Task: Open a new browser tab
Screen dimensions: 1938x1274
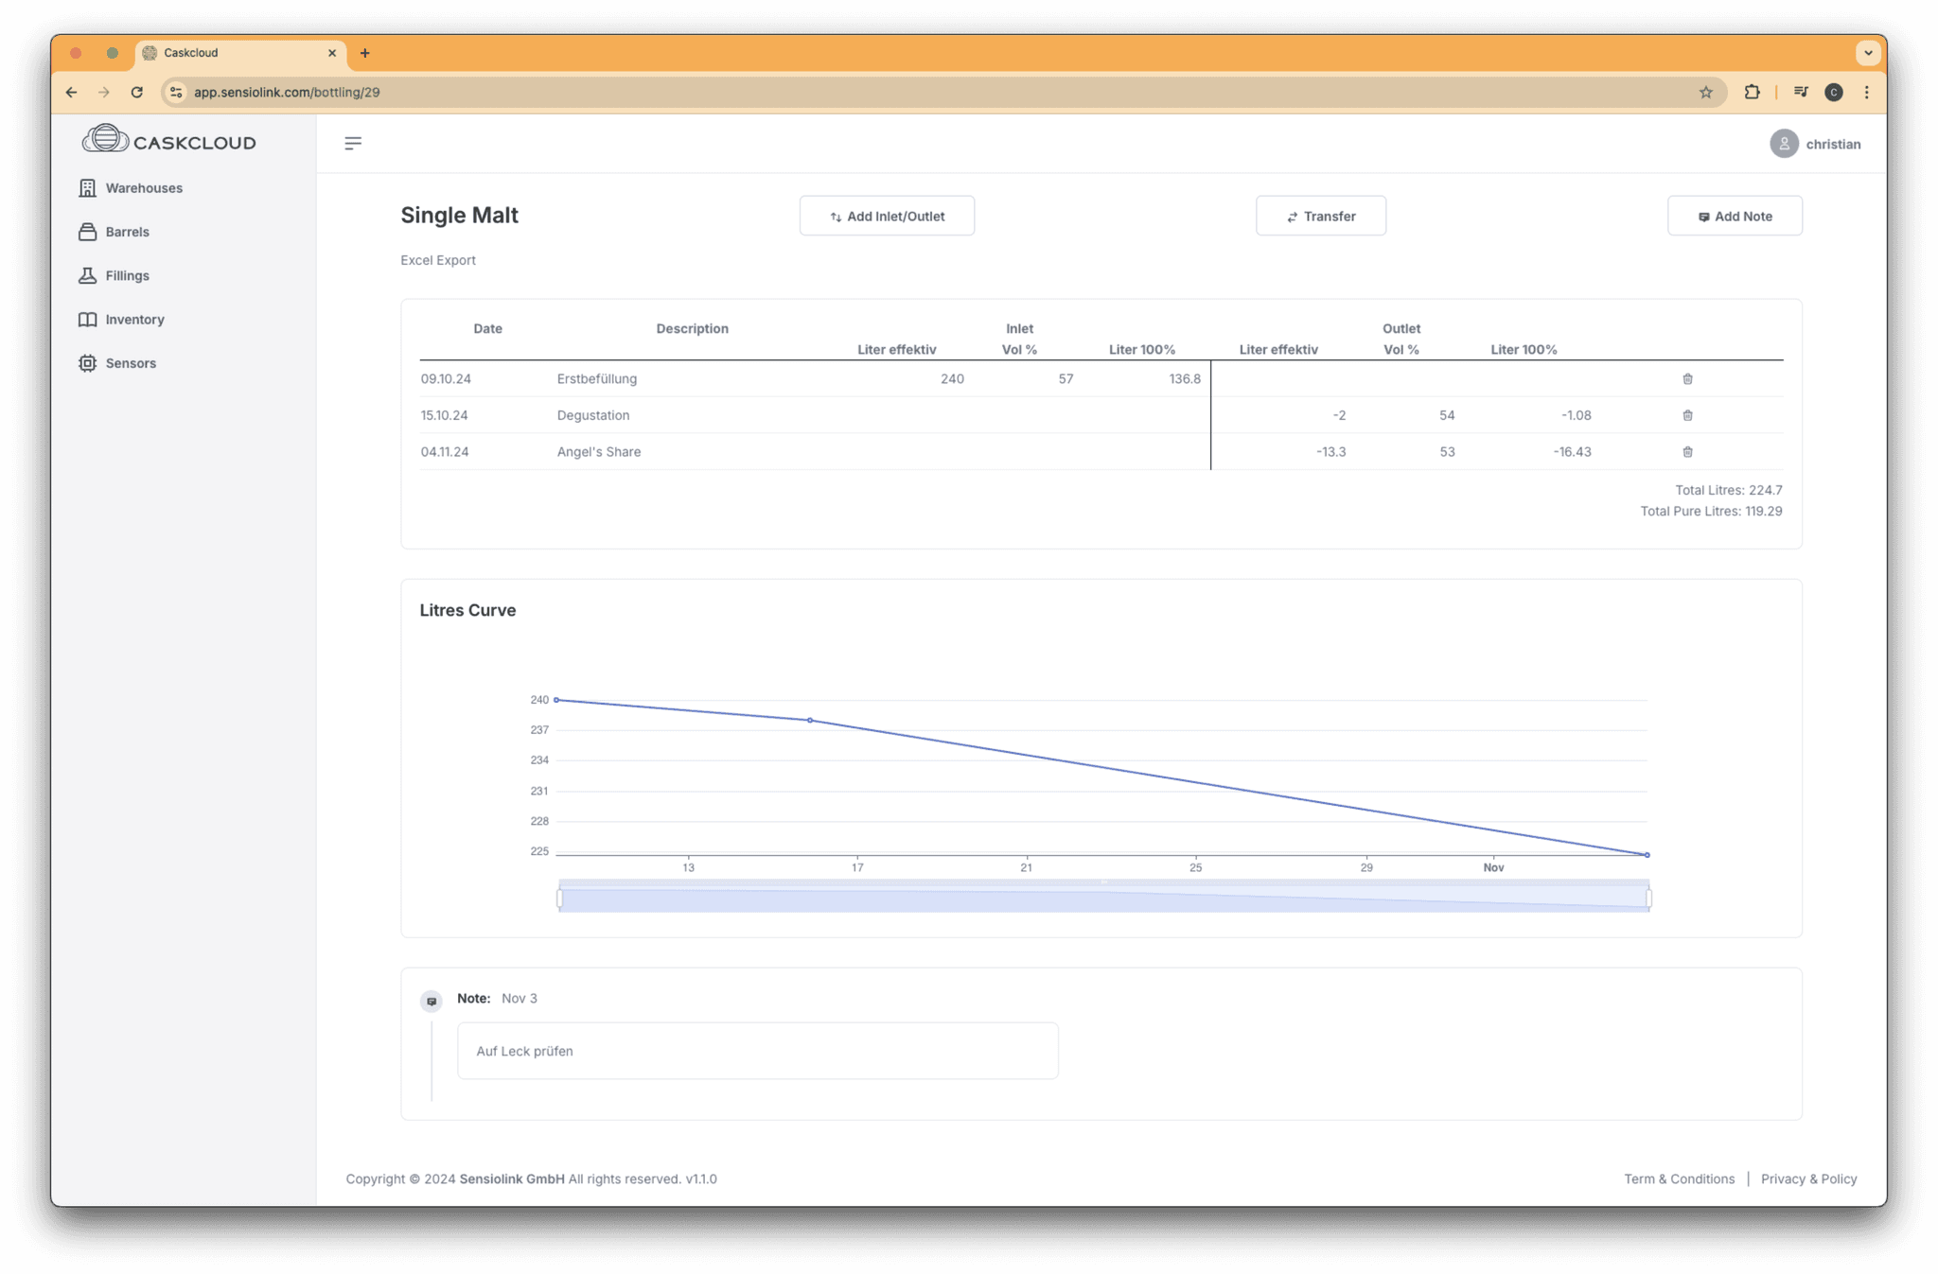Action: tap(365, 53)
